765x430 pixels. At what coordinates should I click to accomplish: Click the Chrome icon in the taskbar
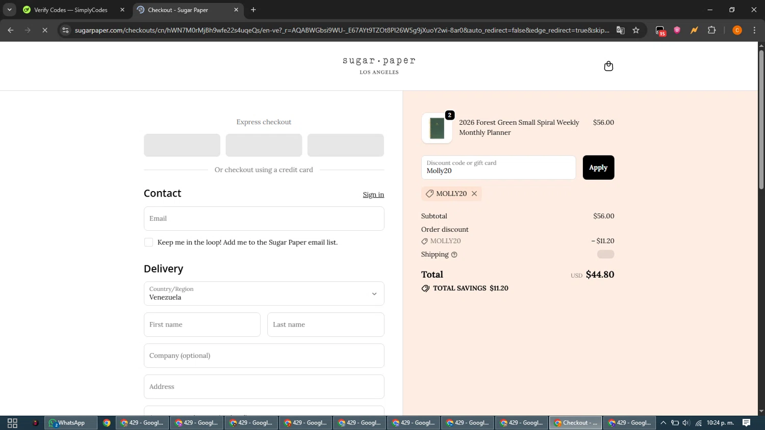coord(107,423)
